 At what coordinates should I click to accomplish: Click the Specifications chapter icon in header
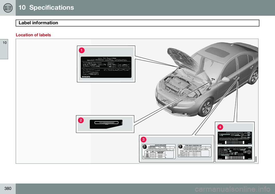tap(8, 8)
